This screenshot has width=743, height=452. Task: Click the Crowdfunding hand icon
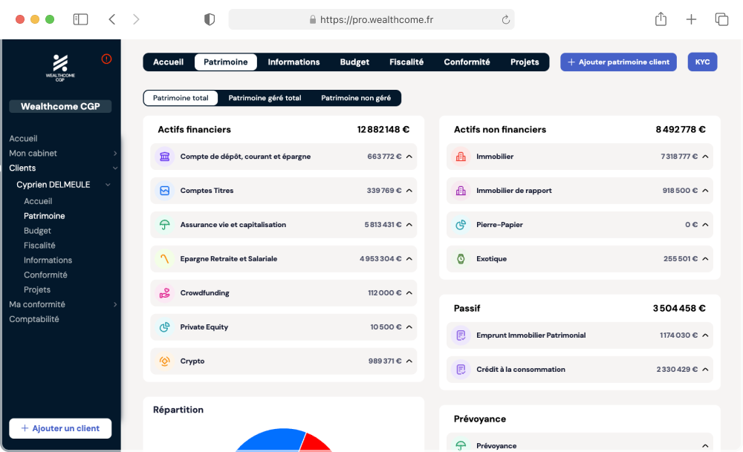tap(164, 293)
